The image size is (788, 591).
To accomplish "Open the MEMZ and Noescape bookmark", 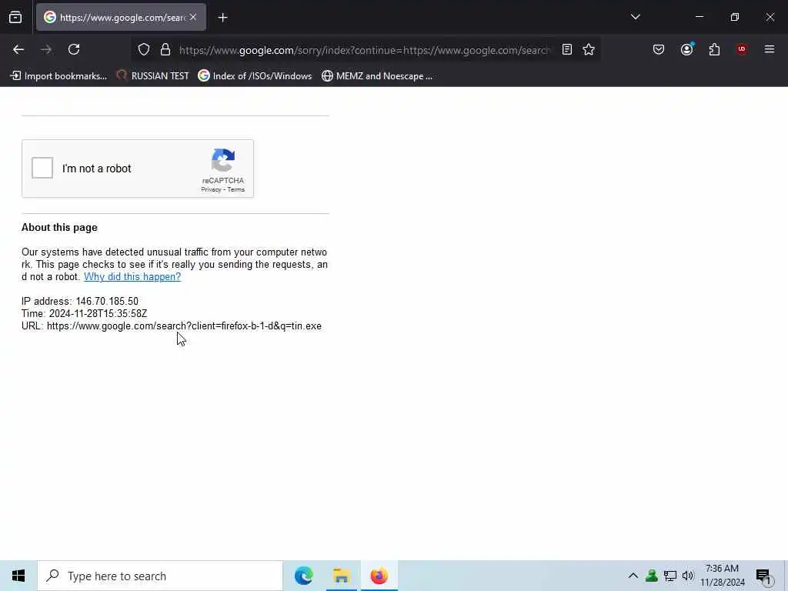I will (x=377, y=76).
